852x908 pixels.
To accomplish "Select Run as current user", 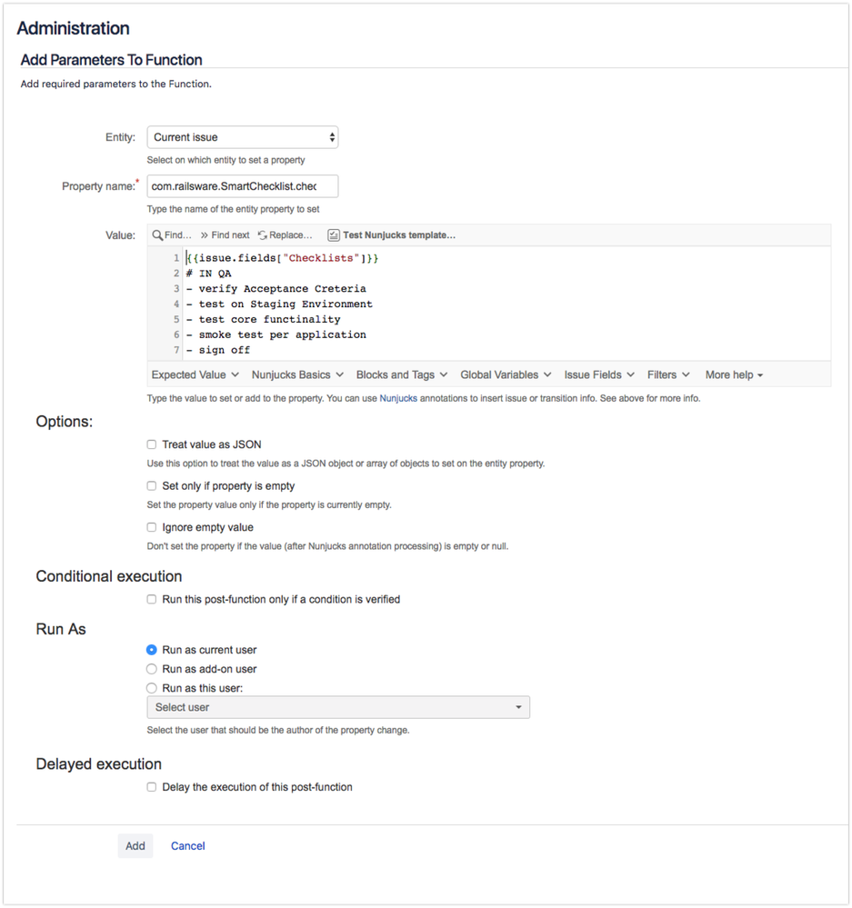I will [152, 650].
